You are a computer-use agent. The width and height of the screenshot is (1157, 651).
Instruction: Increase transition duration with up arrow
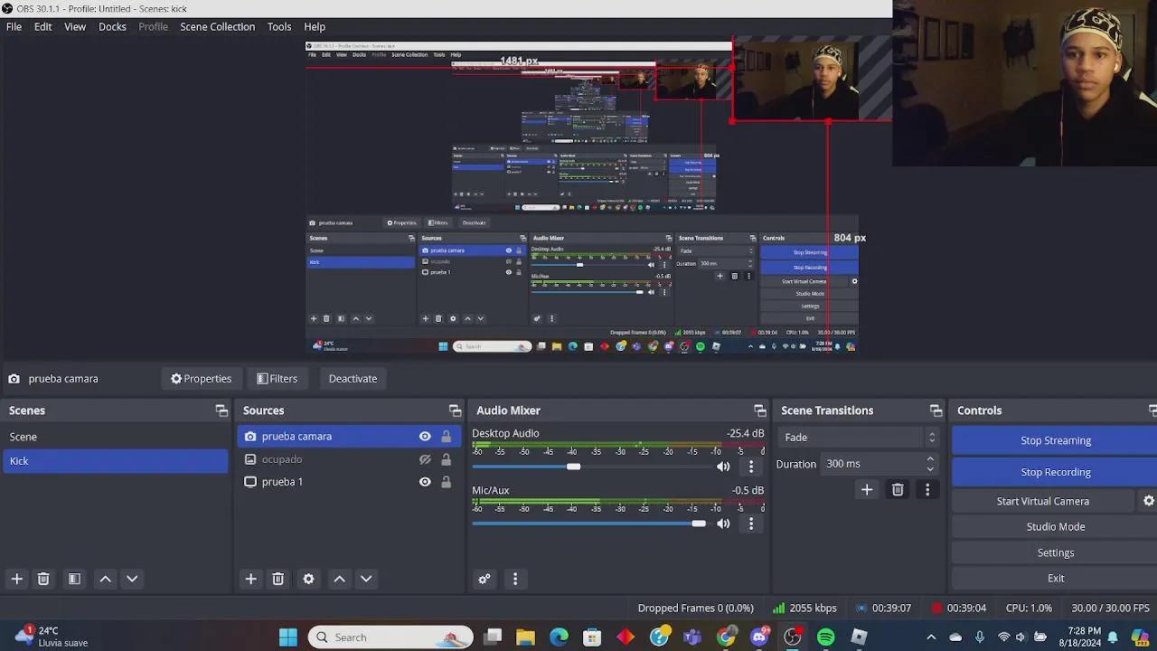930,459
